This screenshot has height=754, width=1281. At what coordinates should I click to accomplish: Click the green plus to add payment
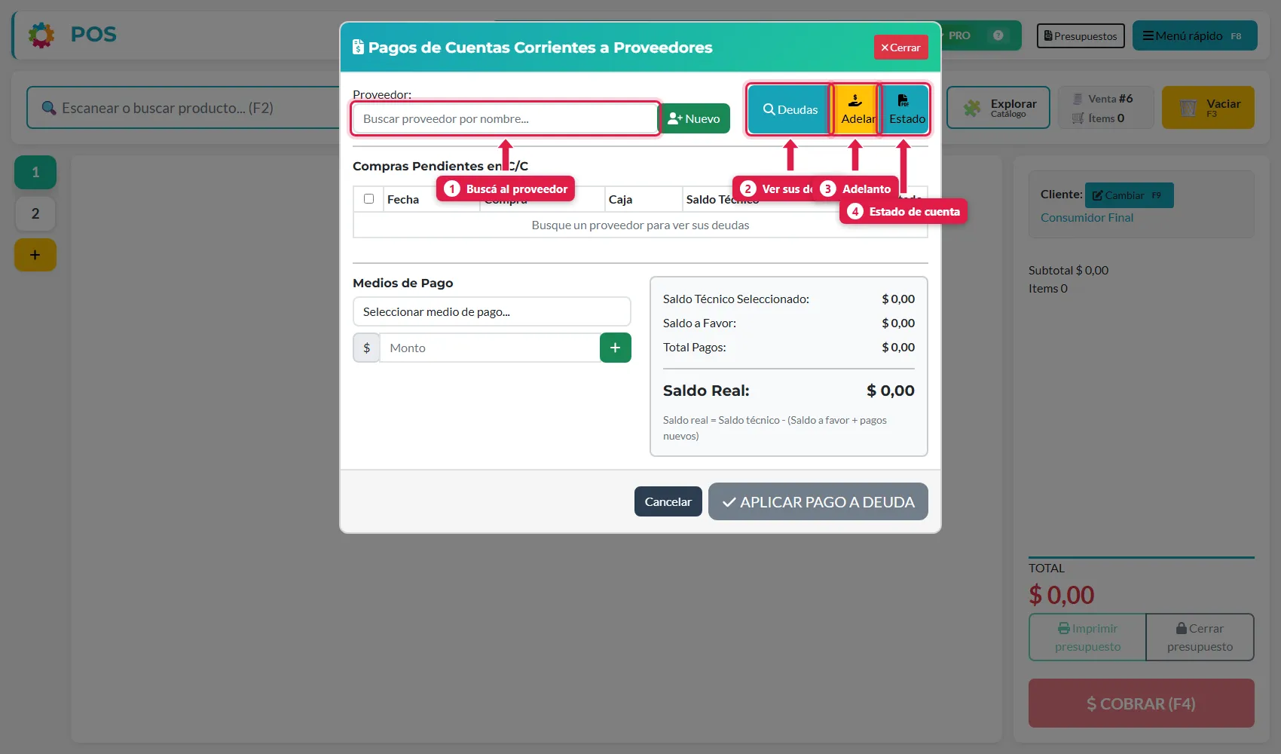[x=616, y=348]
